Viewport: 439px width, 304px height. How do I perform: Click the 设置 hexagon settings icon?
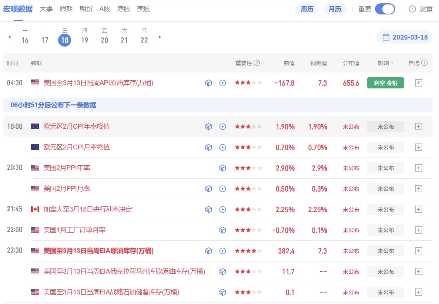412,9
